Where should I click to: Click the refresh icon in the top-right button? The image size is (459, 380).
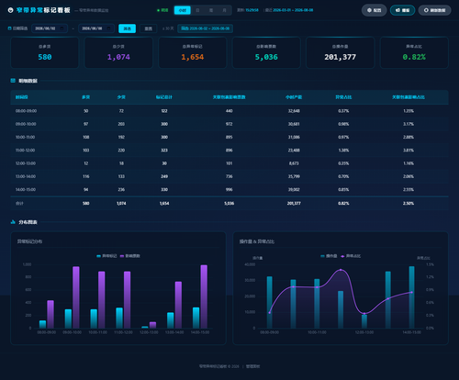(426, 10)
